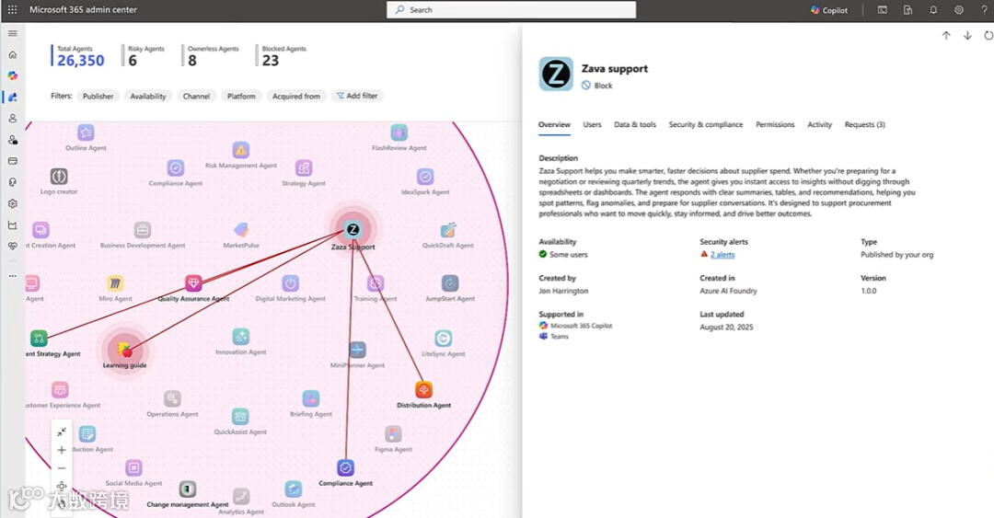
Task: Open the app launcher waffle icon
Action: 12,9
